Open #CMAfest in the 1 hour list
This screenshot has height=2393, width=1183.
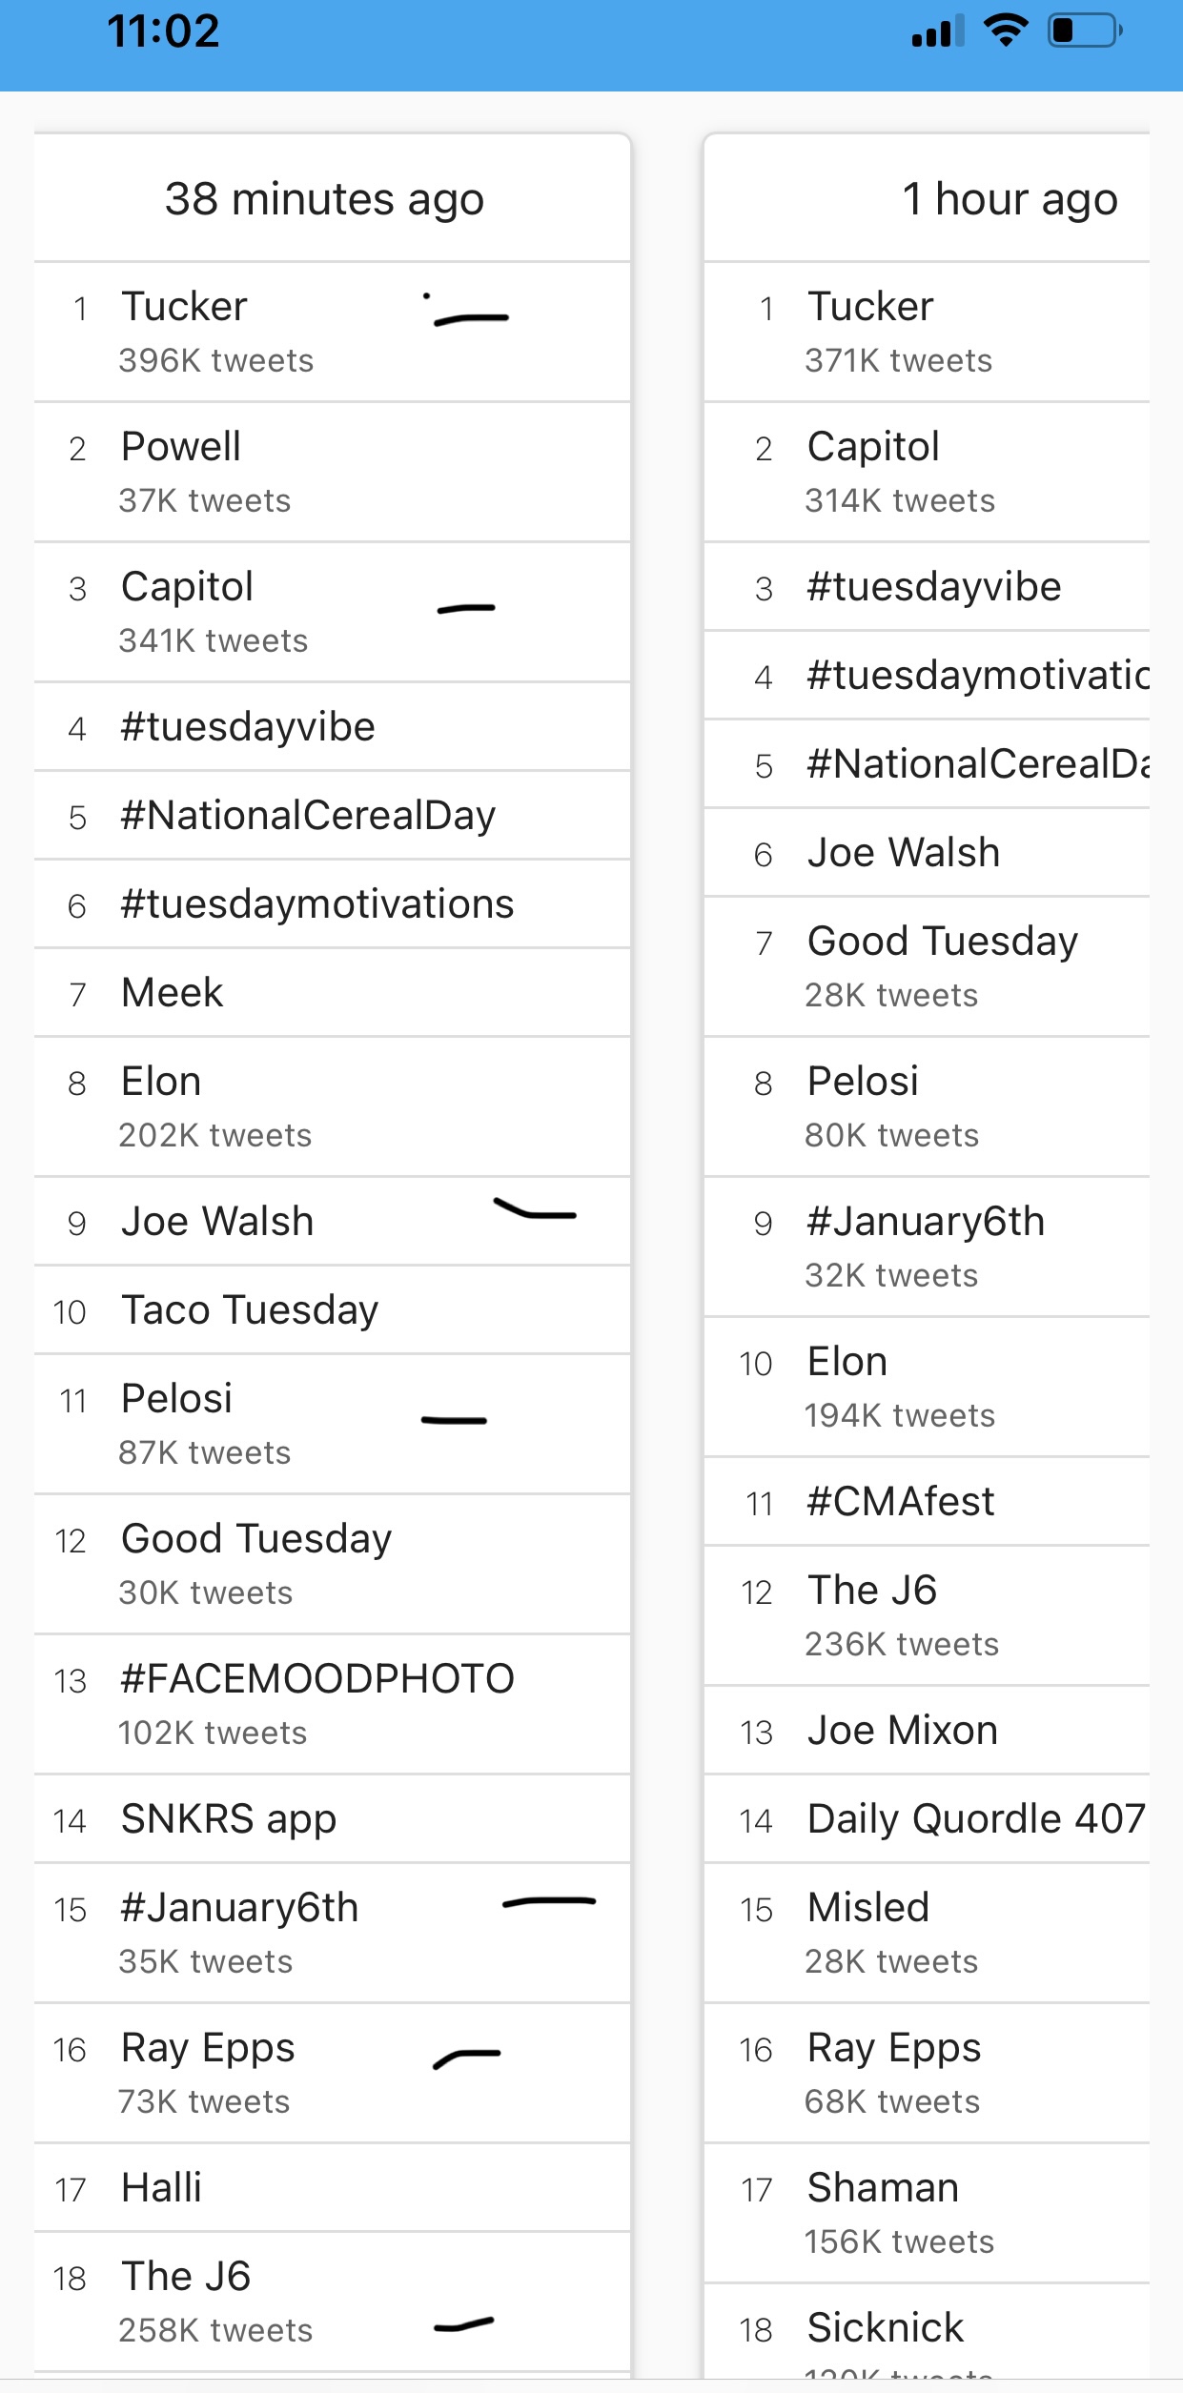(x=927, y=1501)
